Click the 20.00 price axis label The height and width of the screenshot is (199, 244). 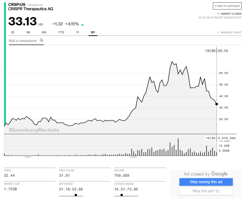tap(224, 119)
